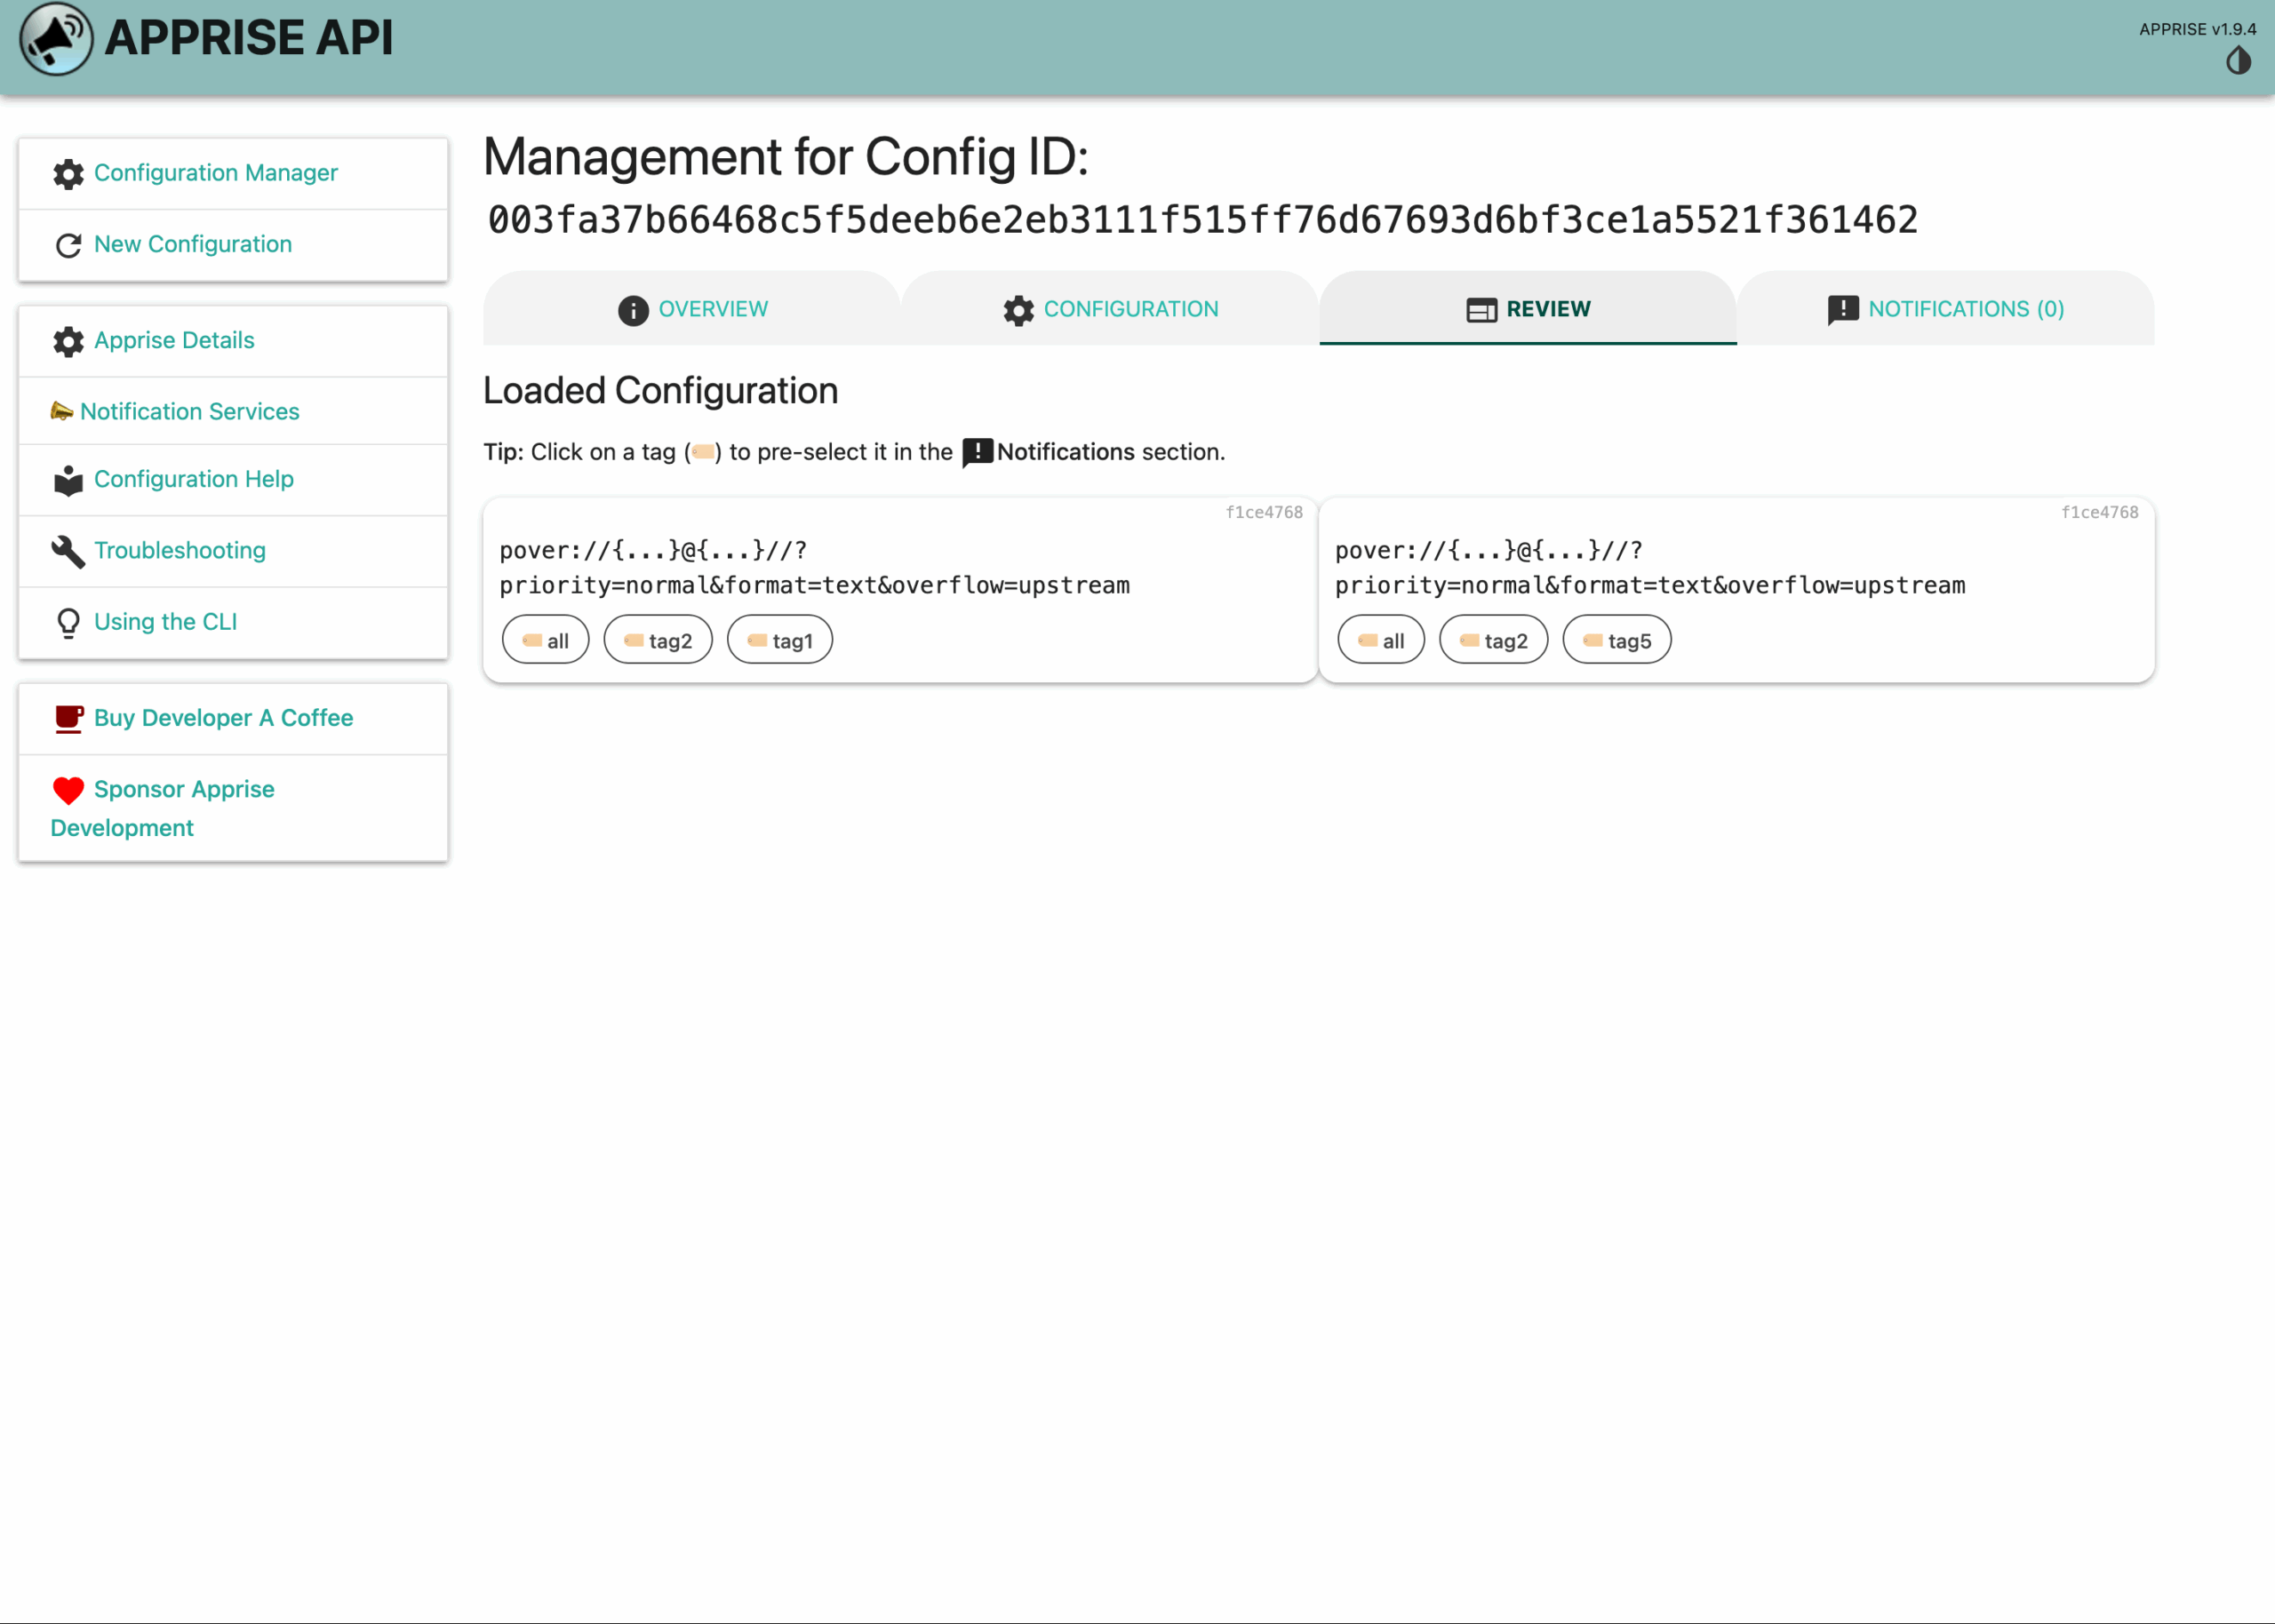Switch to the Notifications (0) tab
Viewport: 2275px width, 1624px height.
[1945, 308]
